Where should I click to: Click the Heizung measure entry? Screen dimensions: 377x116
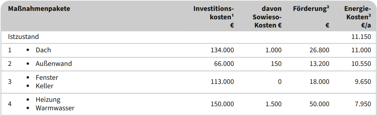(48, 100)
